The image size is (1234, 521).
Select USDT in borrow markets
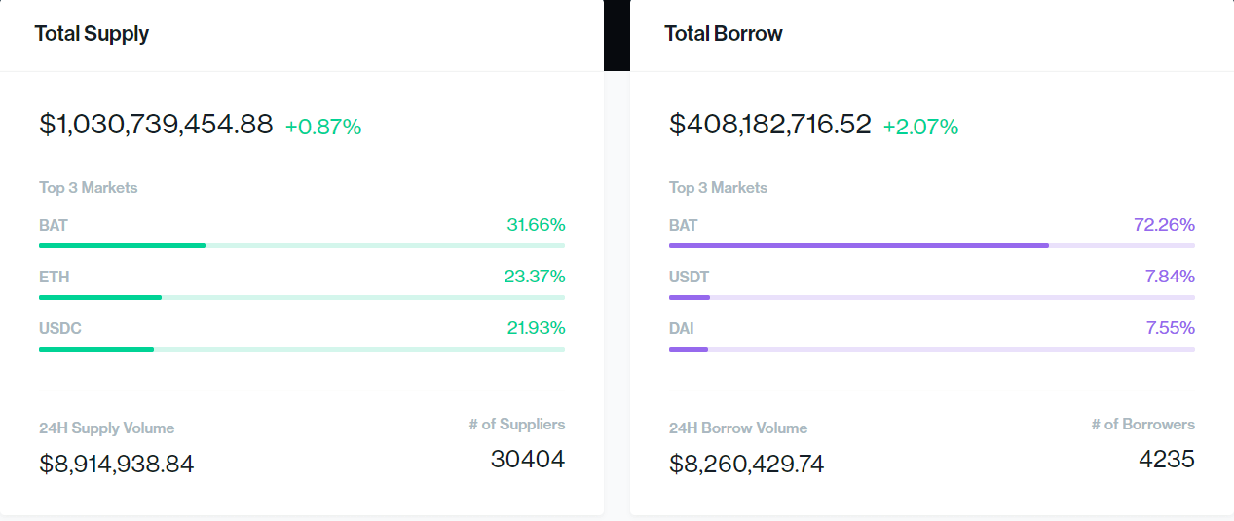(689, 277)
